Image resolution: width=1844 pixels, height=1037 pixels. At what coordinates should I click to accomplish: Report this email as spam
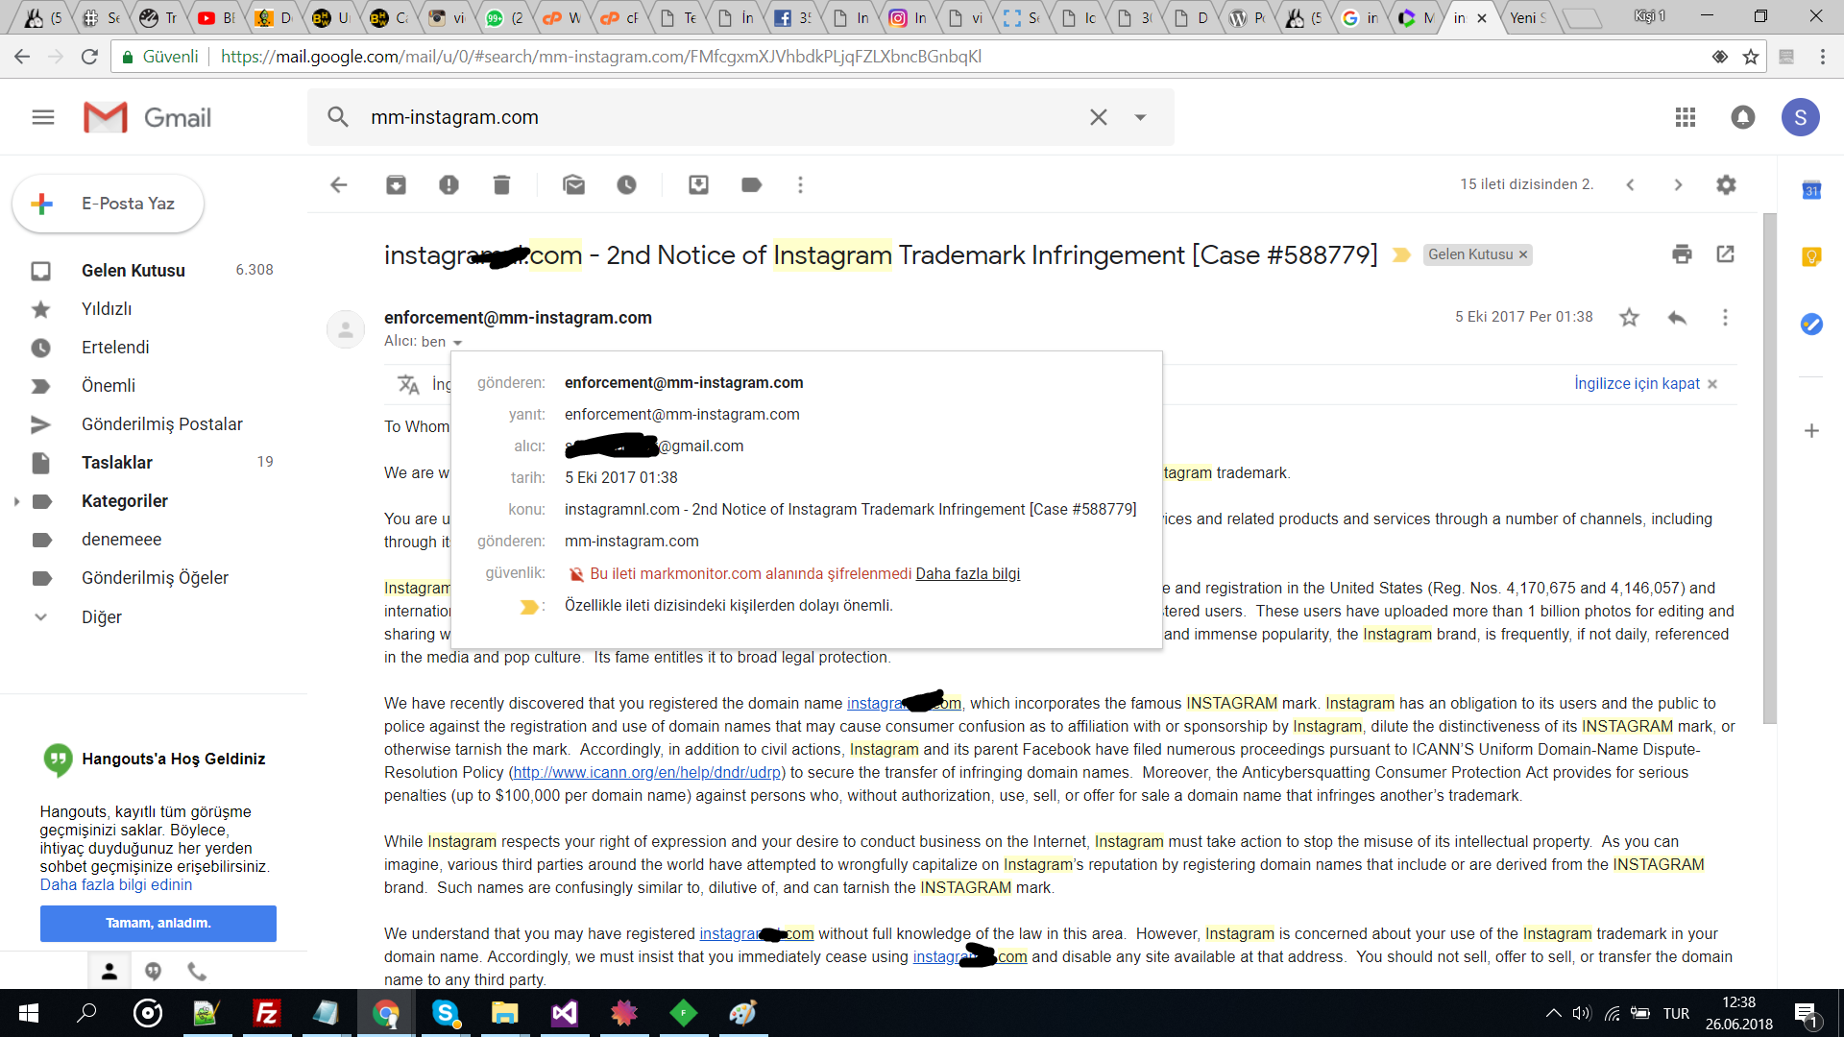click(449, 184)
